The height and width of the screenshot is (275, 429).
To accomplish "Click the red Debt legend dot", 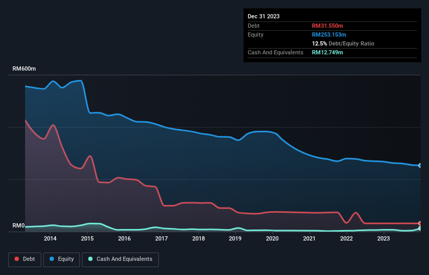I will (17, 259).
